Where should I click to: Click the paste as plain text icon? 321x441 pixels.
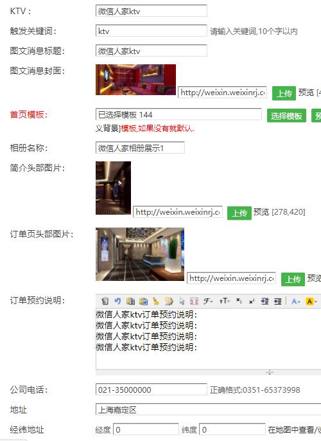click(x=130, y=301)
